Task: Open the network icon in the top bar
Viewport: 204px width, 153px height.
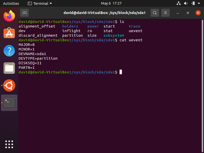Action: click(x=178, y=3)
